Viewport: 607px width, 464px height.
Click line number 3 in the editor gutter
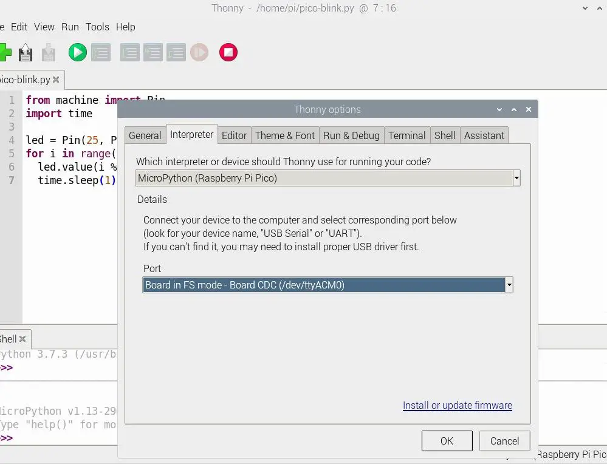[12, 127]
